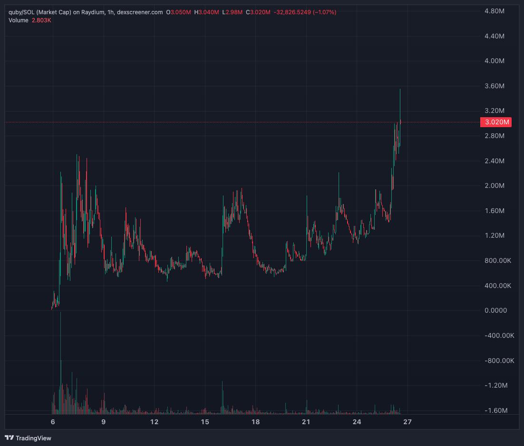
Task: Click the 800.00K price axis label
Action: 497,260
